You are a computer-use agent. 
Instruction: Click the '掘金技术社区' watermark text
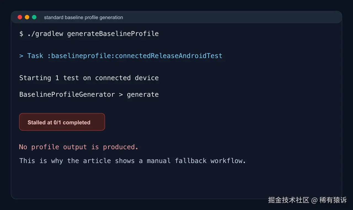pyautogui.click(x=289, y=200)
